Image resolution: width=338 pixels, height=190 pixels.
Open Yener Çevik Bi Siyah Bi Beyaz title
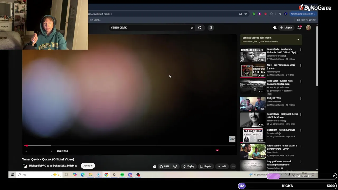point(282,116)
